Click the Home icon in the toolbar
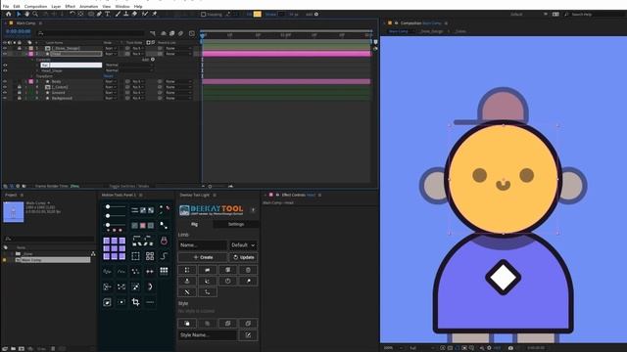The height and width of the screenshot is (352, 627). (9, 14)
